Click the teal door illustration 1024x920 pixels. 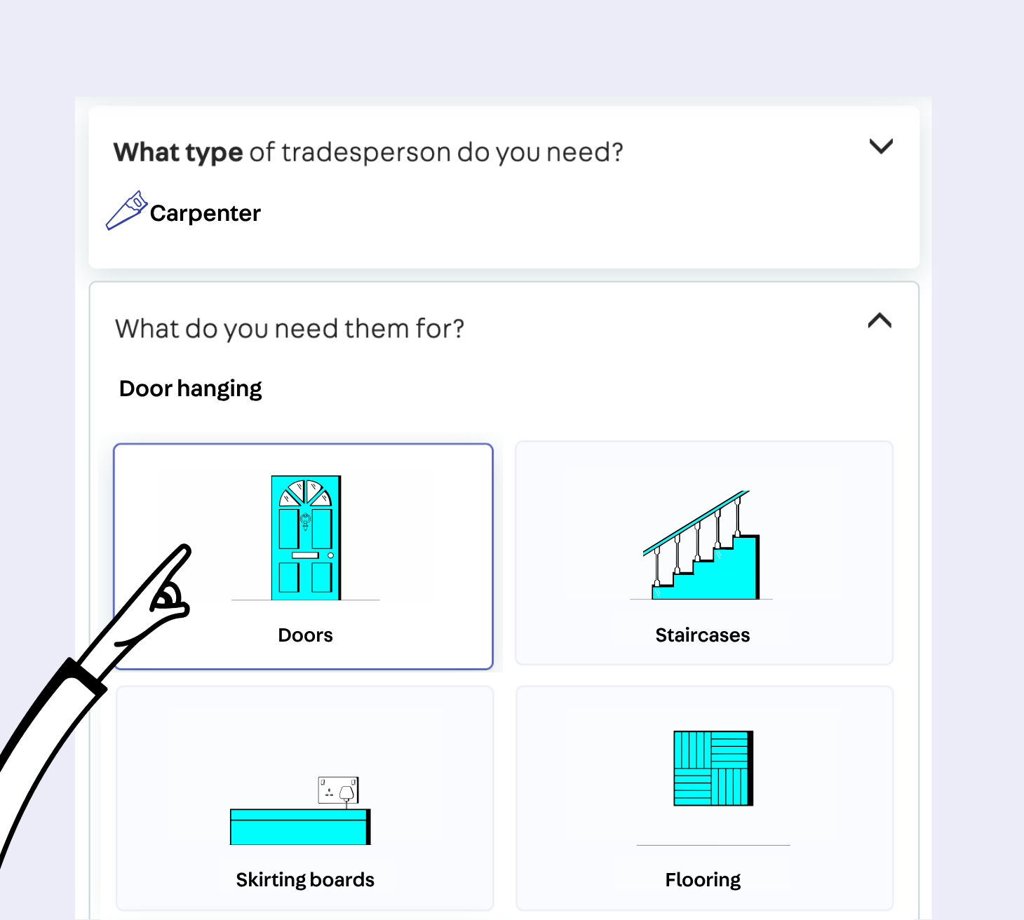pyautogui.click(x=306, y=538)
